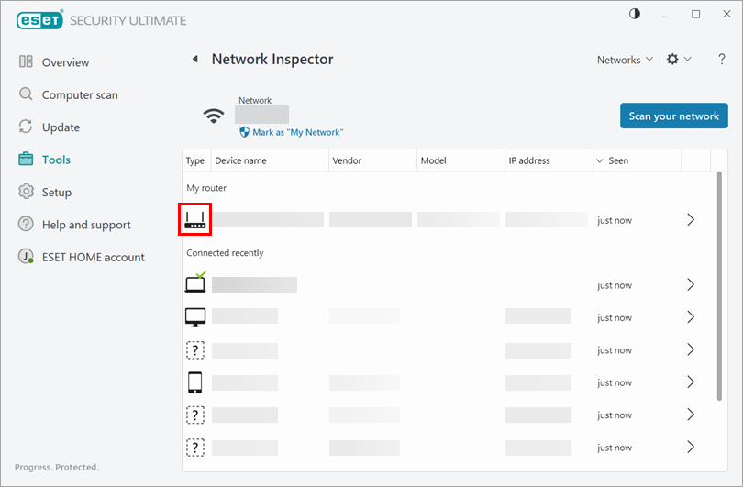
Task: Open the Networks dropdown
Action: pyautogui.click(x=625, y=60)
